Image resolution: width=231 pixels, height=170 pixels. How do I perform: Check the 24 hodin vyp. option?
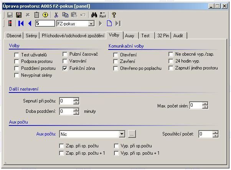[171, 61]
